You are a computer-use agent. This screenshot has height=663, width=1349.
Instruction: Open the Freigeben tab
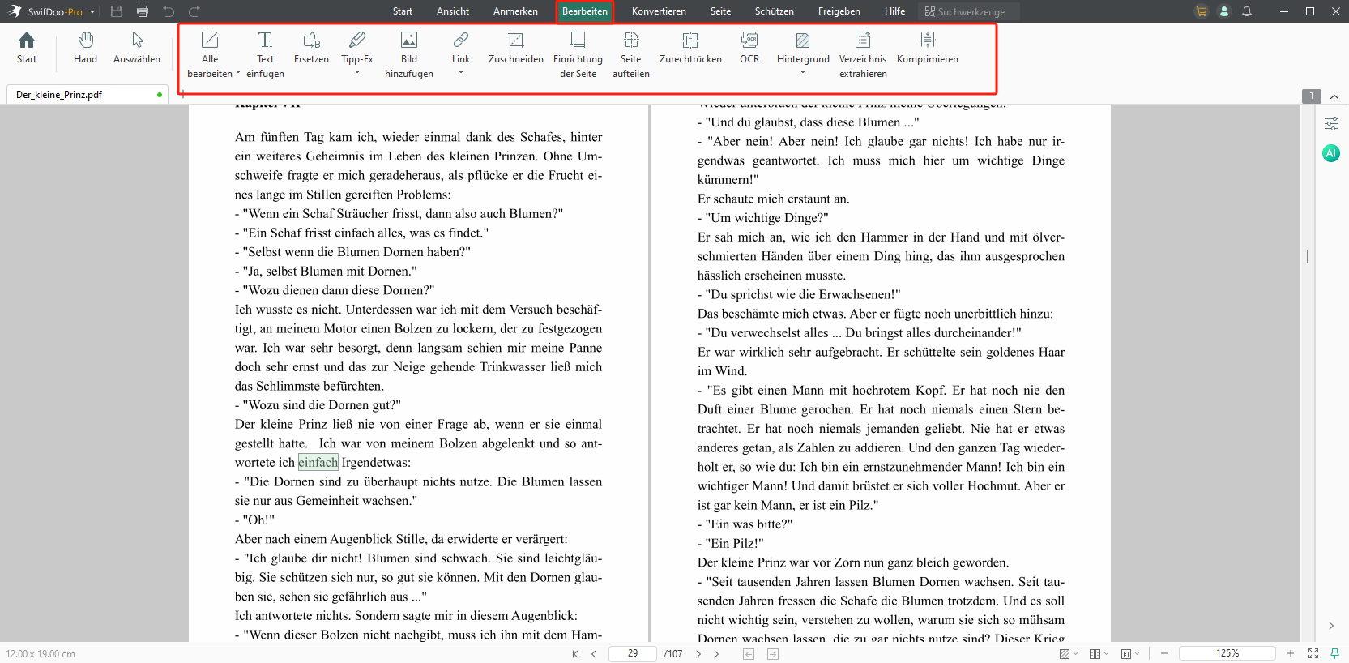click(x=839, y=11)
